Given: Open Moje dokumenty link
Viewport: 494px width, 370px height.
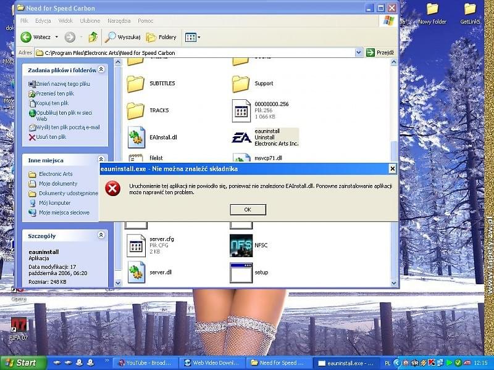Looking at the screenshot, I should tap(58, 183).
